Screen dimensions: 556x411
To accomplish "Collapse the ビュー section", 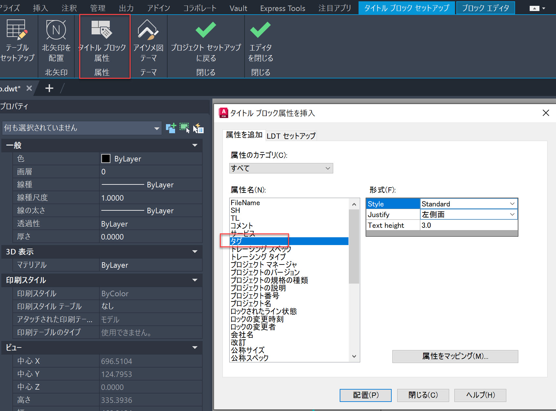I will click(x=195, y=347).
